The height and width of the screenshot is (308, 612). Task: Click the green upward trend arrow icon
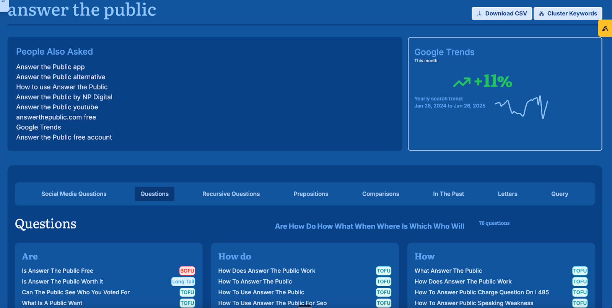tap(462, 82)
